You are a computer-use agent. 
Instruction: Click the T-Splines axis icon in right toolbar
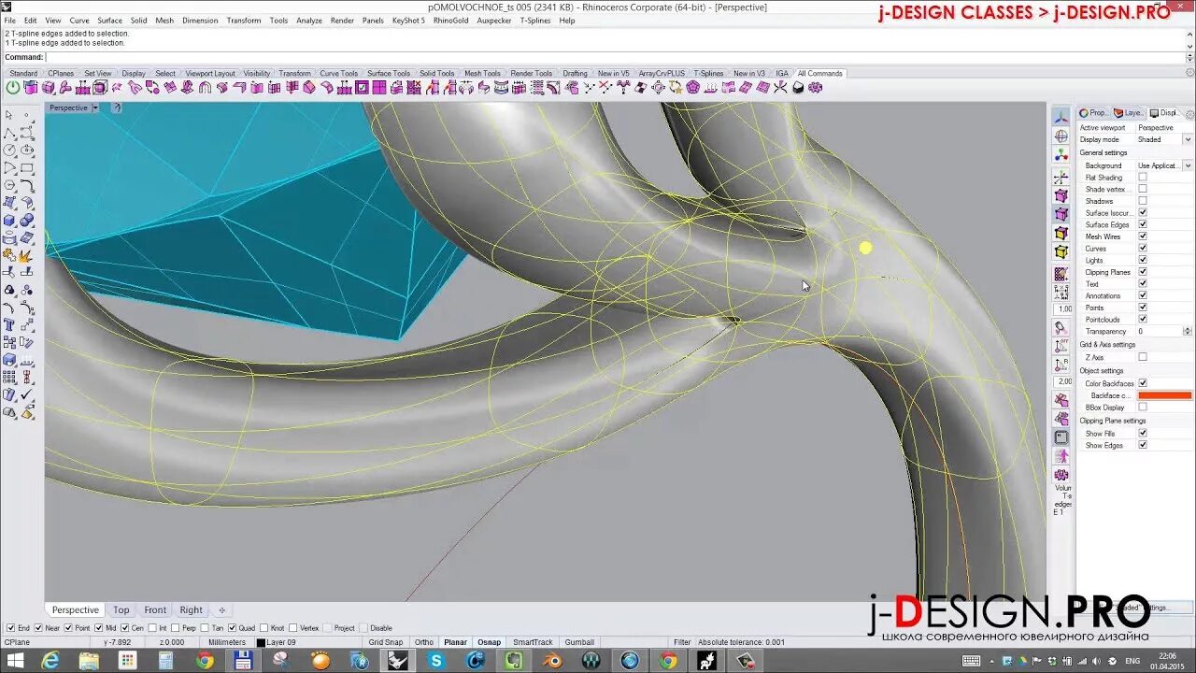click(1061, 117)
